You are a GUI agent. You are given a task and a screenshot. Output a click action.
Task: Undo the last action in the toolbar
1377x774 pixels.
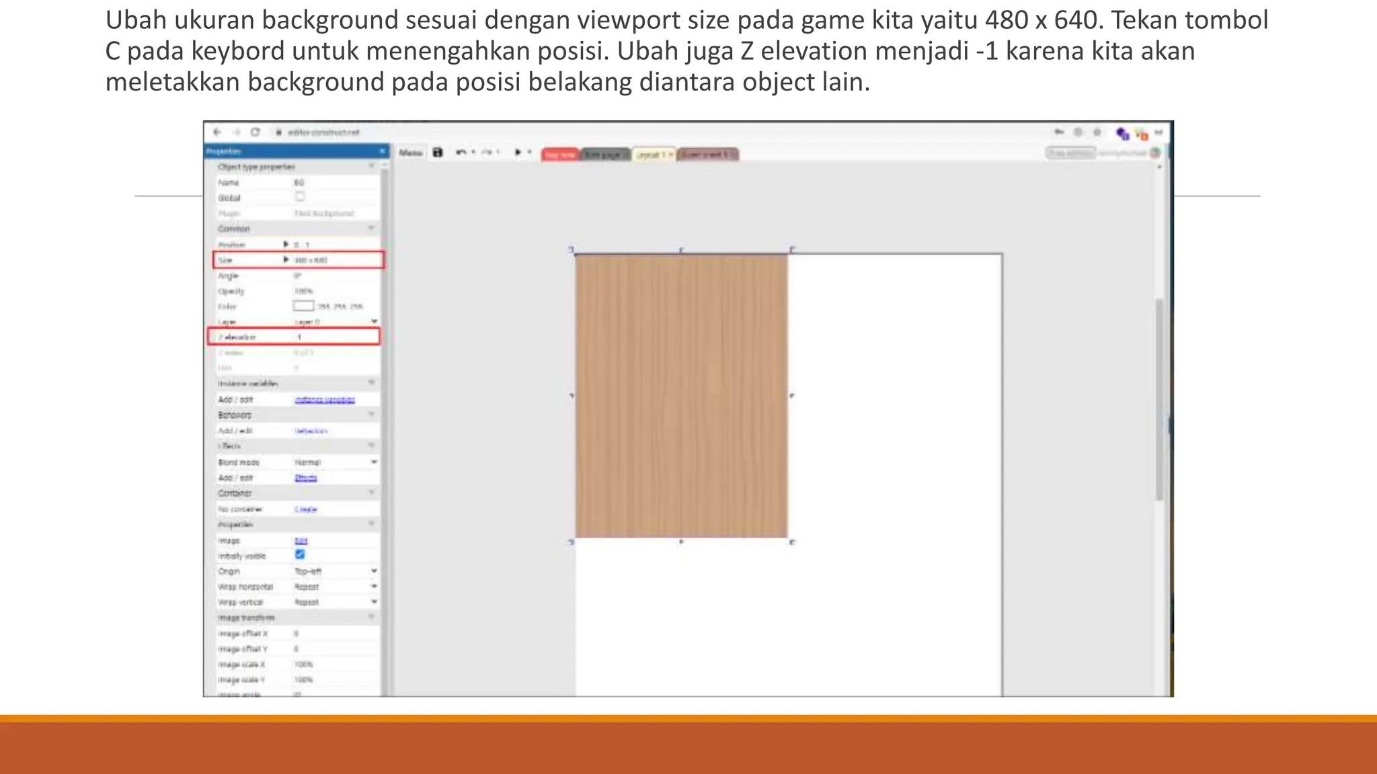[461, 153]
